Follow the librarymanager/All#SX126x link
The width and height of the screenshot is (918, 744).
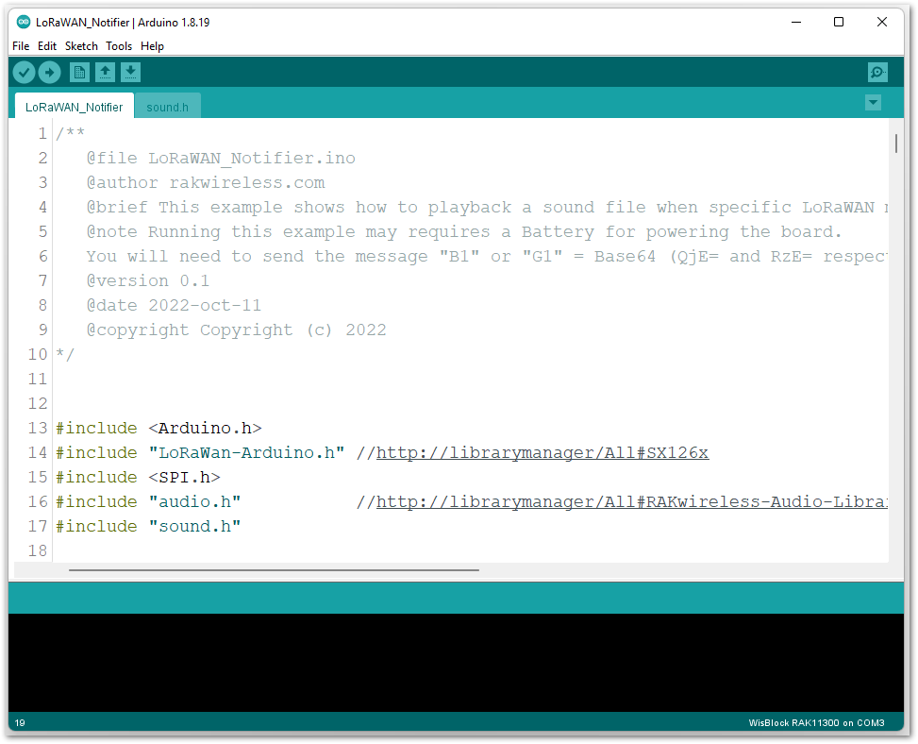coord(542,453)
